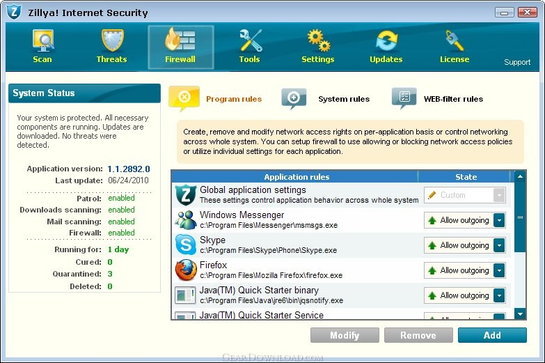Click the Application rules column header
545x363 pixels.
click(297, 177)
